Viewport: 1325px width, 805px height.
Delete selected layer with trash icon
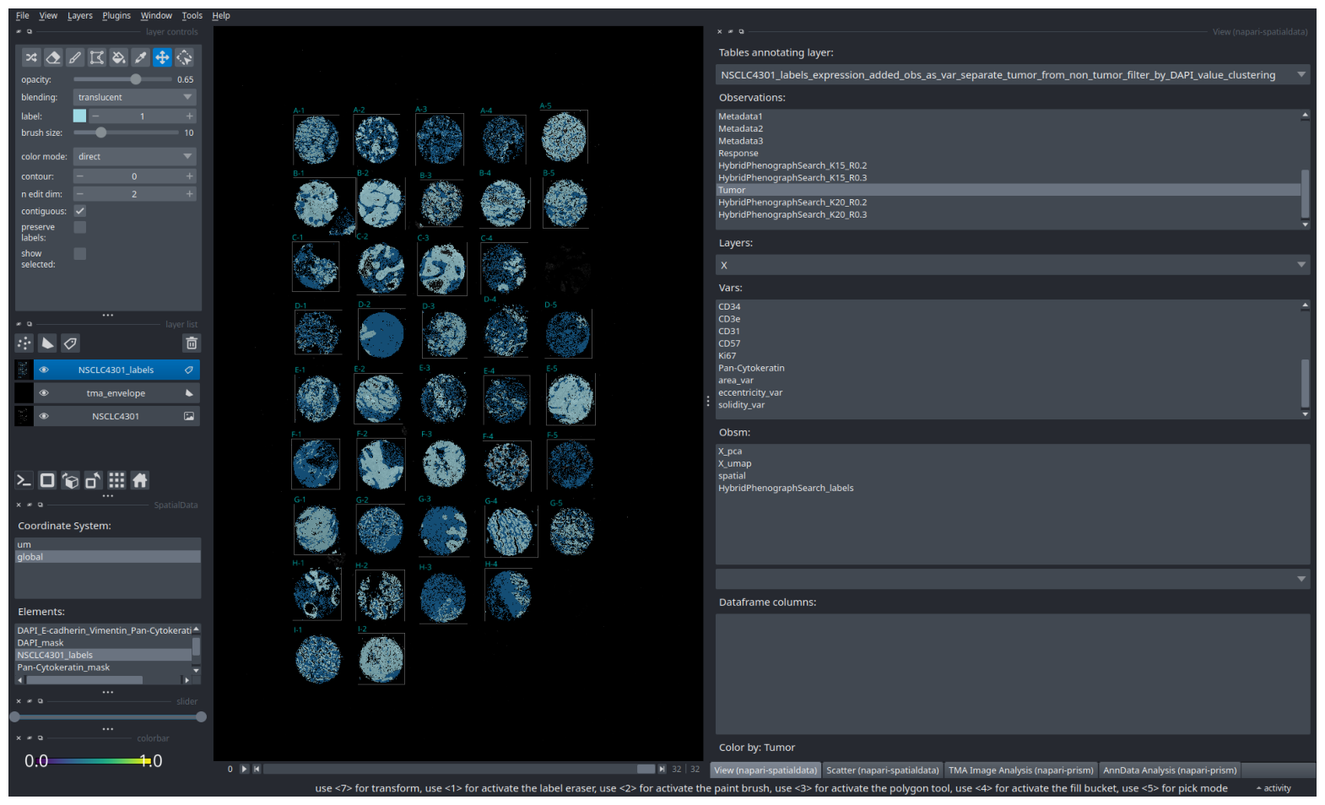point(192,343)
